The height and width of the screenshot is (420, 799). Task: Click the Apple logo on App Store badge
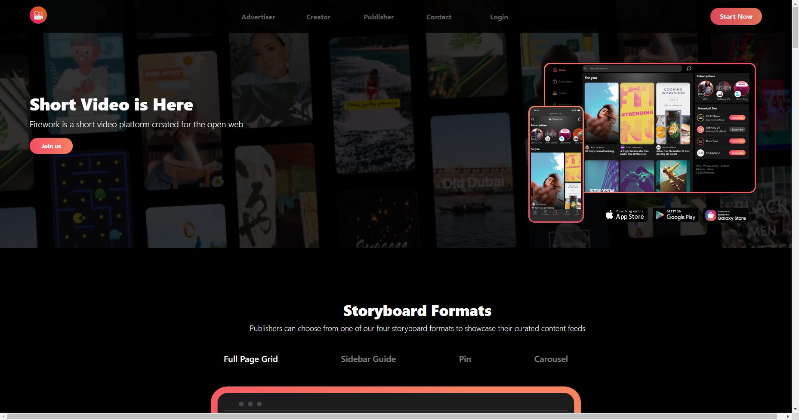coord(609,215)
